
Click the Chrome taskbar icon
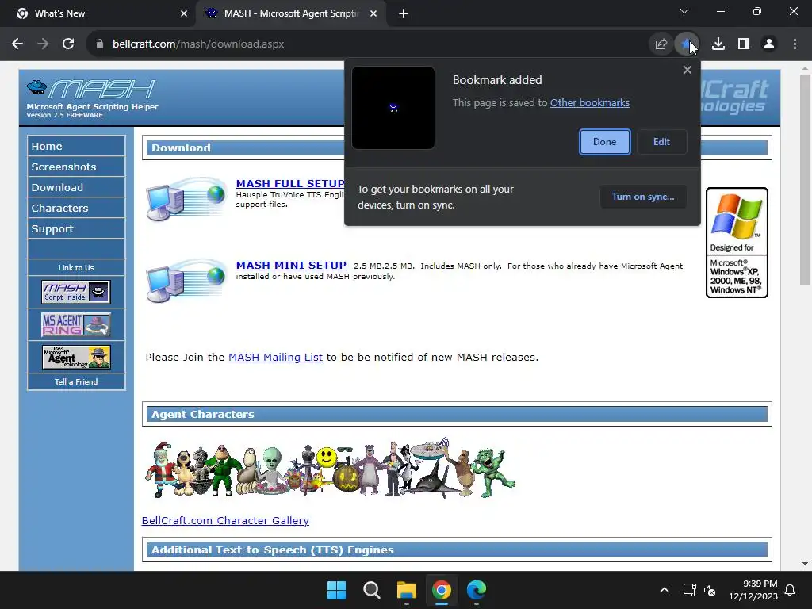[441, 590]
